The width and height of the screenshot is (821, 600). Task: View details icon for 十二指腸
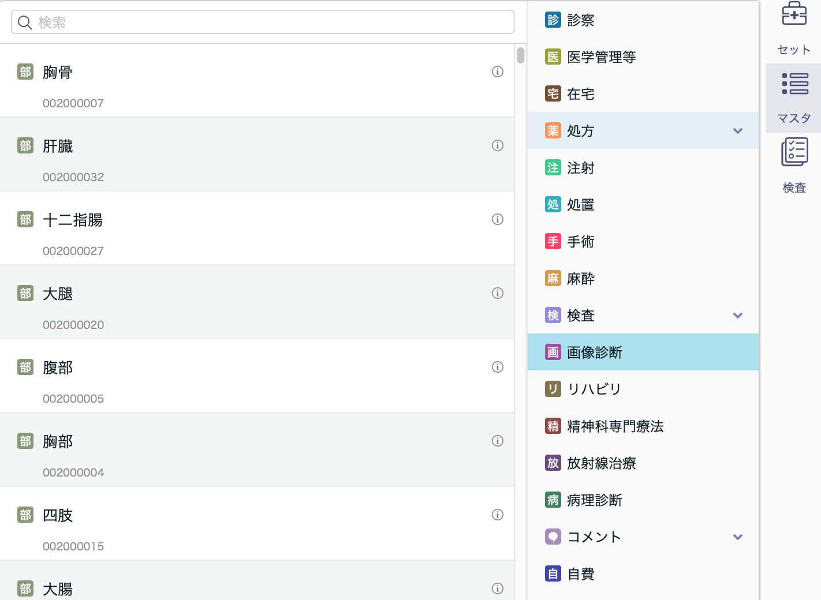pos(497,219)
